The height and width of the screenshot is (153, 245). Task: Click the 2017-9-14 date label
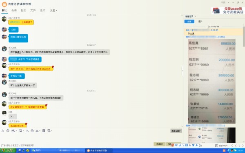[223, 146]
